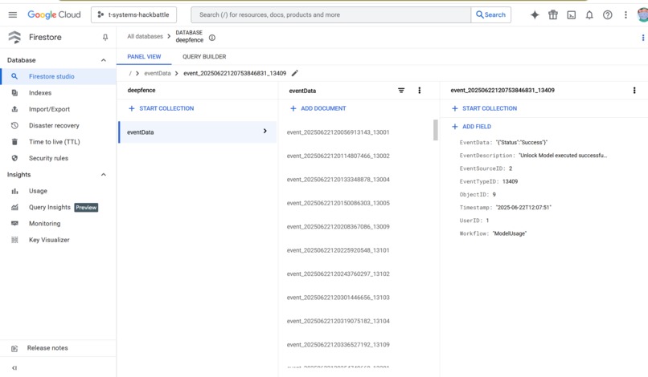Open project selector t-systems-hackbattle
This screenshot has height=377, width=648.
coord(134,15)
